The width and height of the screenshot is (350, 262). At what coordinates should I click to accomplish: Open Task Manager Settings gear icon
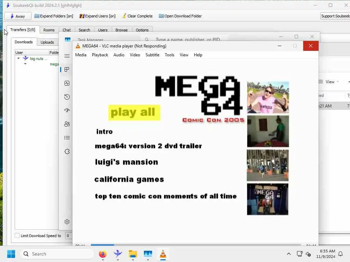coord(67,222)
